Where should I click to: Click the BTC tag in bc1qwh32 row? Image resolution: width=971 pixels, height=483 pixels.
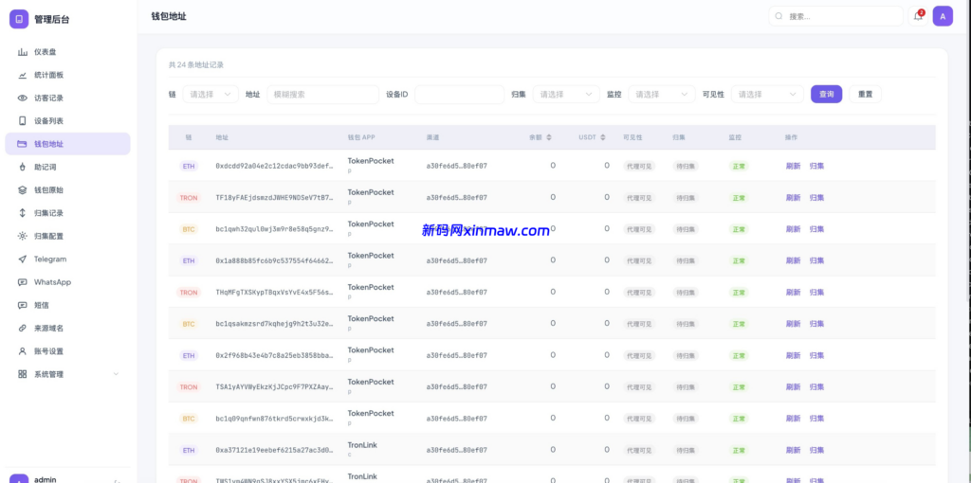[189, 229]
